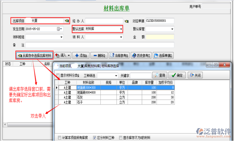The image size is (234, 141).
Task: Maximize the 材料库存选择 dialog
Action: click(216, 65)
